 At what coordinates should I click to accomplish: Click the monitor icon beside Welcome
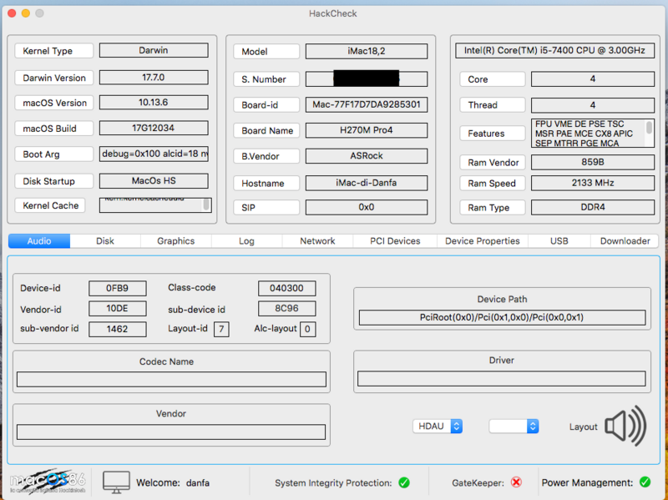coord(116,482)
